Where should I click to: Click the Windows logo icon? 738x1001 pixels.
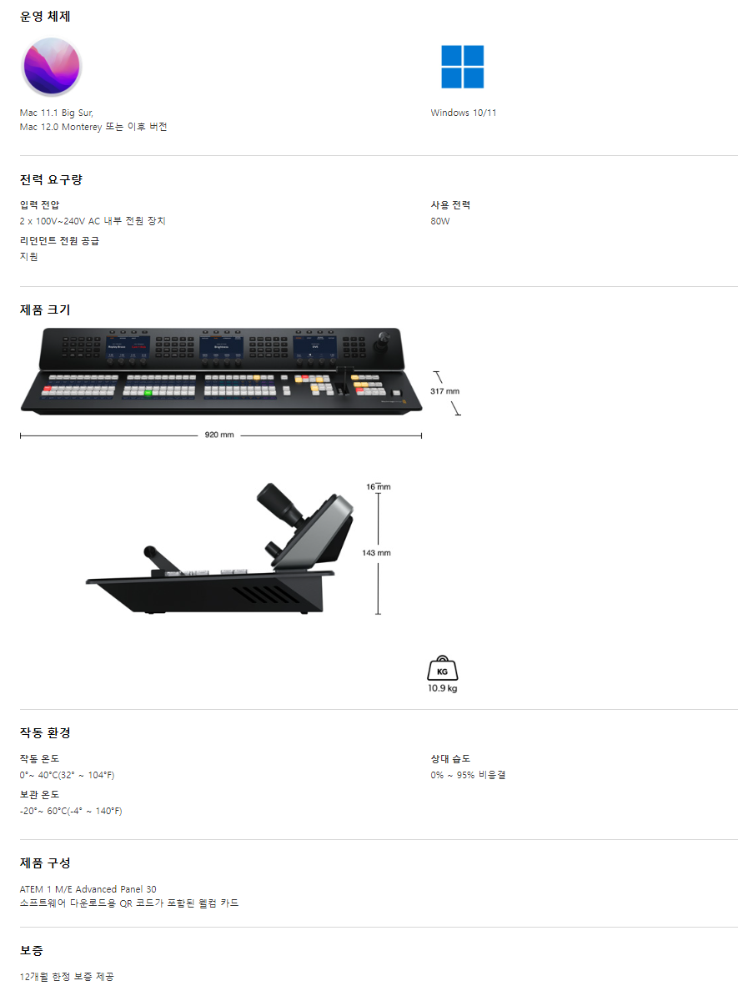463,67
